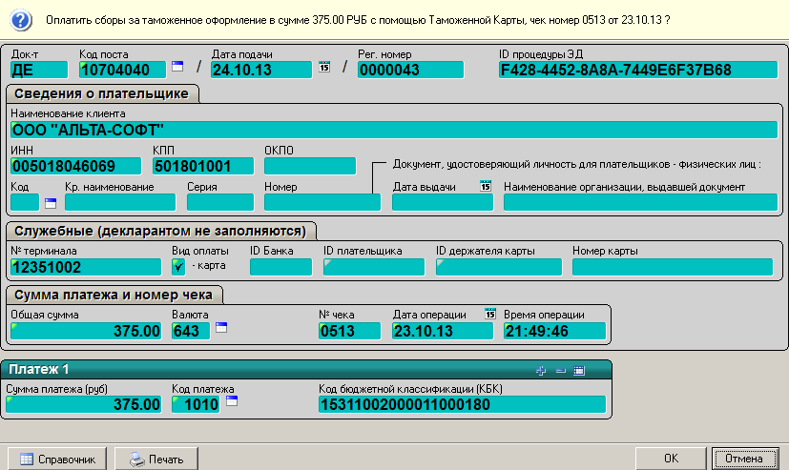Screen dimensions: 789x470
Task: Open currency lookup beside Валюта 643
Action: point(221,328)
